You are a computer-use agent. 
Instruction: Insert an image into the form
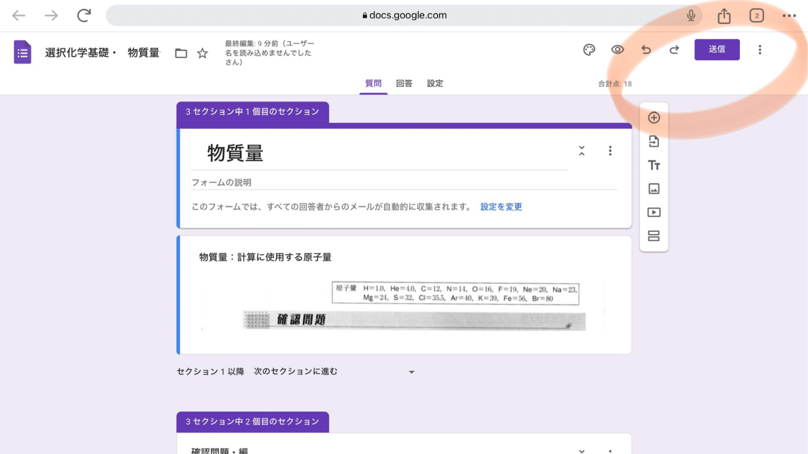[653, 189]
